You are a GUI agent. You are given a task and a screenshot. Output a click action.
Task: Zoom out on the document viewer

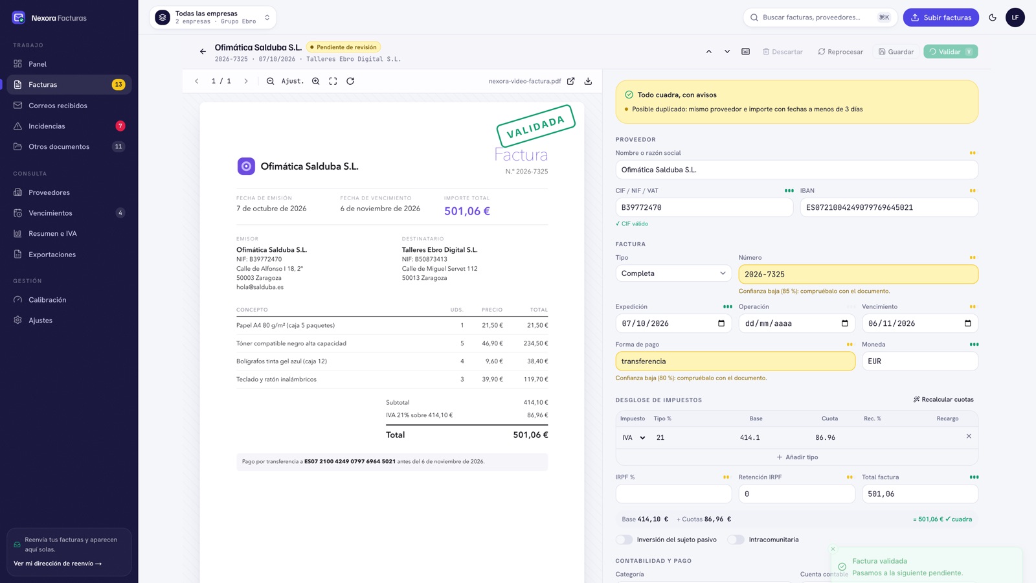click(x=271, y=81)
